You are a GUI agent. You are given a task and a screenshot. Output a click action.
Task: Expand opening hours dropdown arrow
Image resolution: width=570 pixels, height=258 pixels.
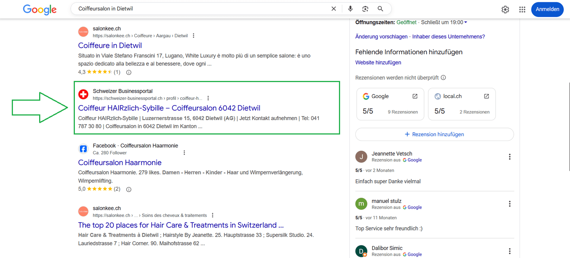(466, 22)
